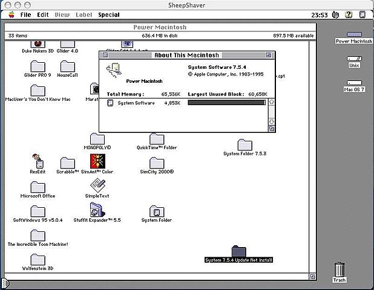
Task: Open the Apple menu
Action: tap(11, 14)
